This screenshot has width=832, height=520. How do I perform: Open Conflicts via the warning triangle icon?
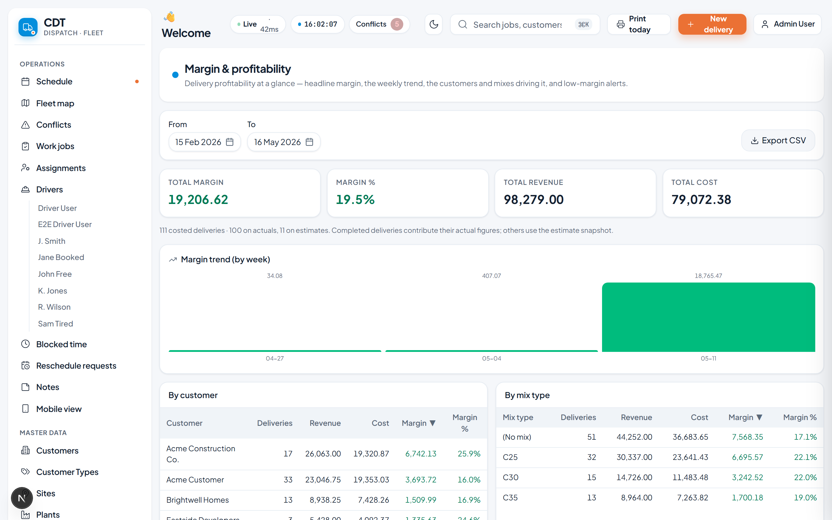[x=25, y=125]
